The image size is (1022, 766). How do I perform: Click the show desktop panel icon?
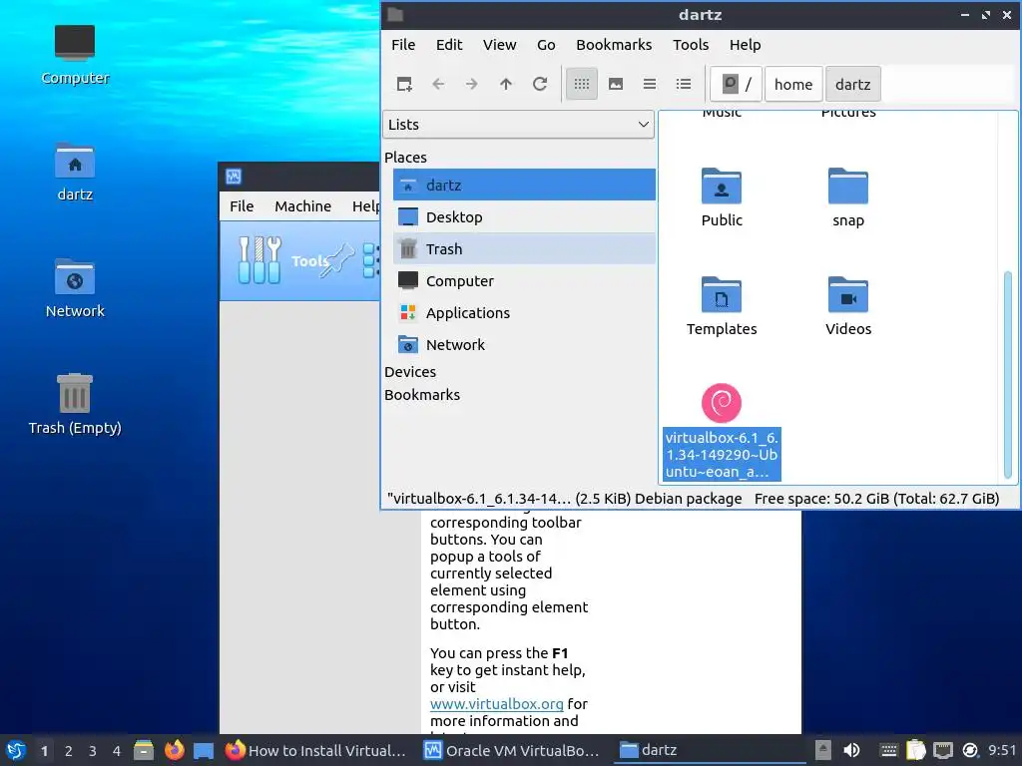(x=204, y=750)
